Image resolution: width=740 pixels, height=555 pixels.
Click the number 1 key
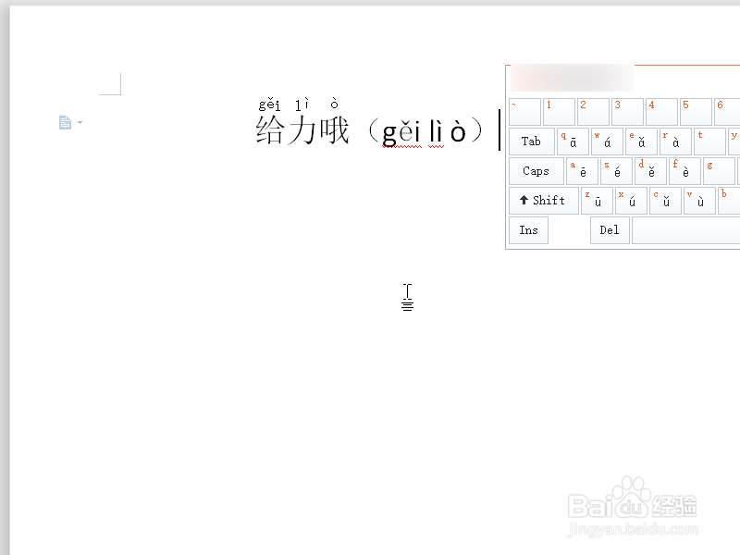pos(560,112)
